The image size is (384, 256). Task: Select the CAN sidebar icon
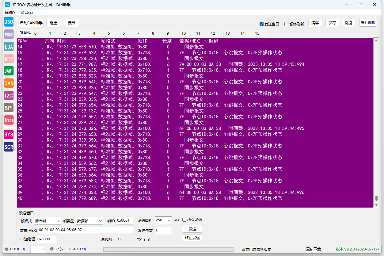(9, 83)
